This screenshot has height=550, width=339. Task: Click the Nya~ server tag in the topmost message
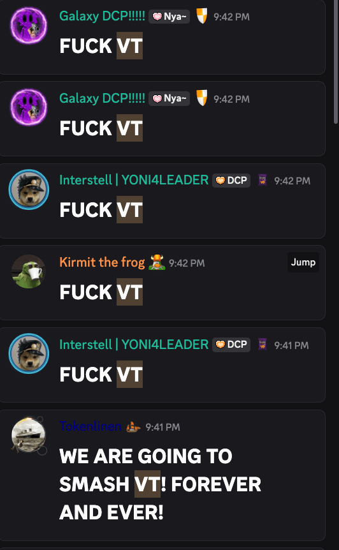coord(169,17)
